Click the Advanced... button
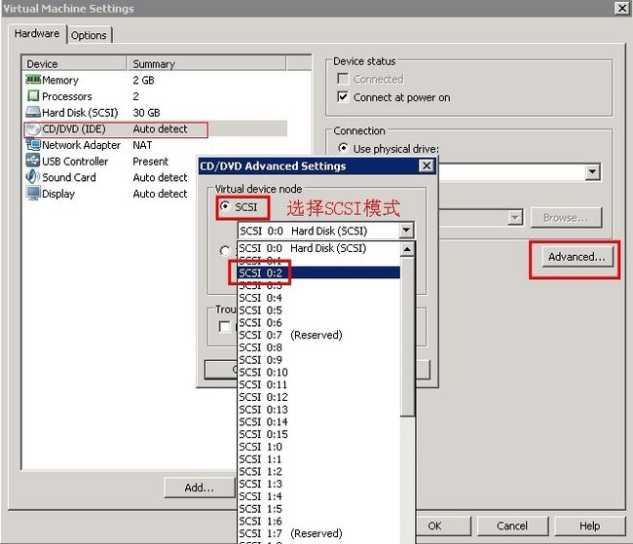 (x=577, y=257)
